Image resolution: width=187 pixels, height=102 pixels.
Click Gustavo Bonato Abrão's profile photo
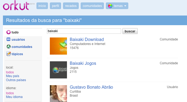coord(58,93)
